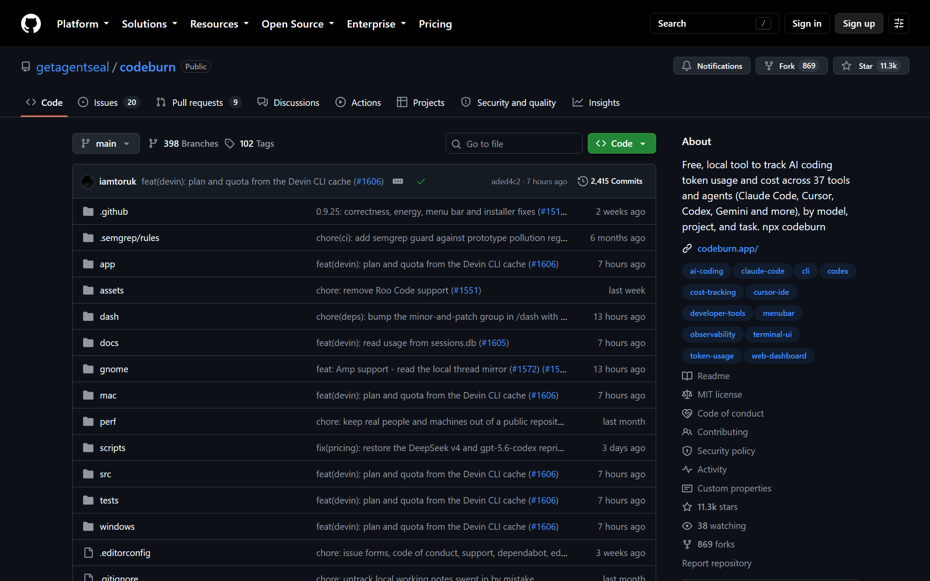Expand the commit message ellipsis button
The image size is (930, 581).
398,181
